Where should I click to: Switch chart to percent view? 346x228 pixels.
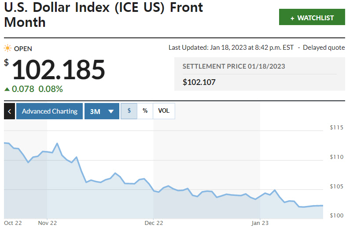(145, 111)
